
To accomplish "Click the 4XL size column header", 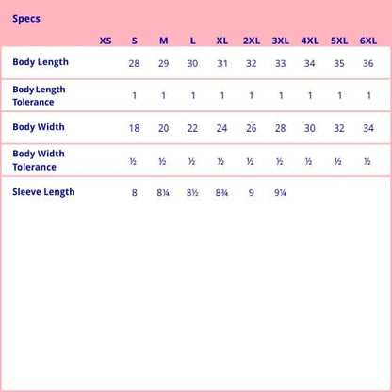I will 310,41.
